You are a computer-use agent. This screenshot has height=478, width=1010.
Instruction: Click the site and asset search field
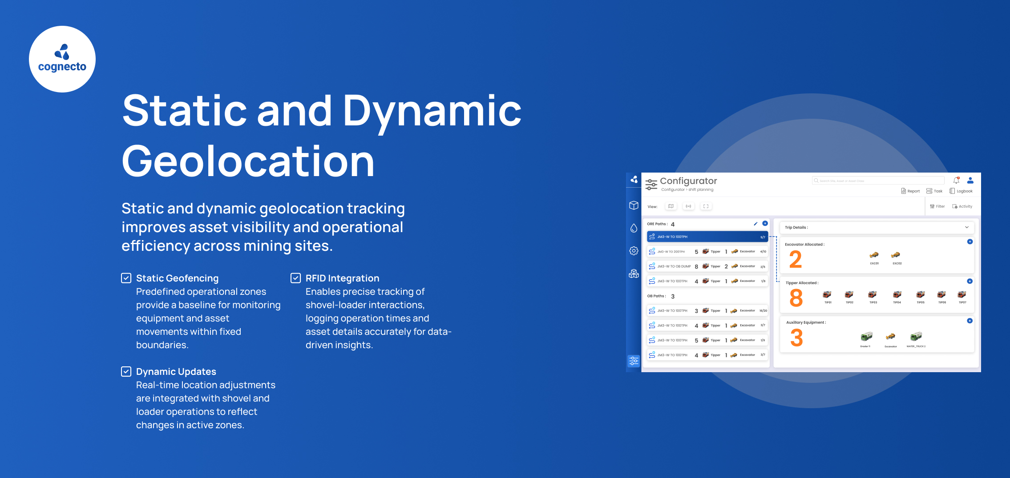coord(878,181)
